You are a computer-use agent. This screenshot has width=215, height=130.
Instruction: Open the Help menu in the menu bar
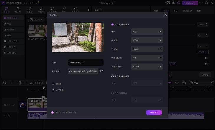click(37, 3)
